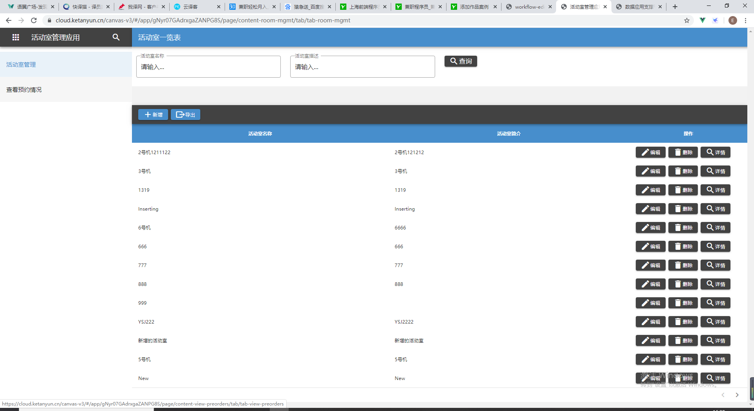Switch to the 云译客 browser tab
The width and height of the screenshot is (754, 411).
(197, 7)
